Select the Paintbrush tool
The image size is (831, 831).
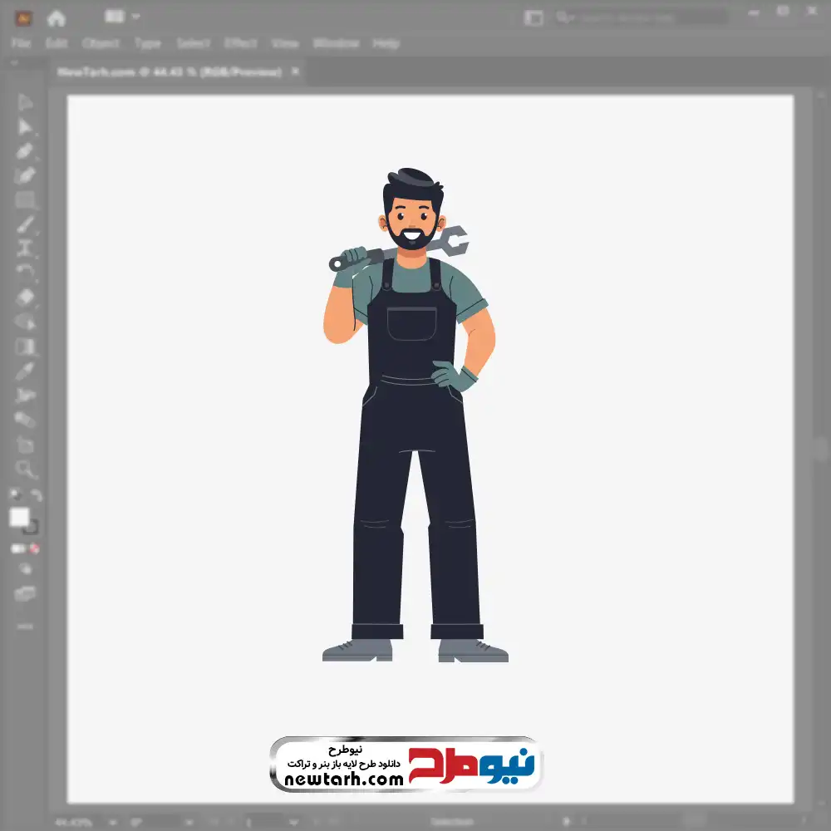[x=25, y=224]
